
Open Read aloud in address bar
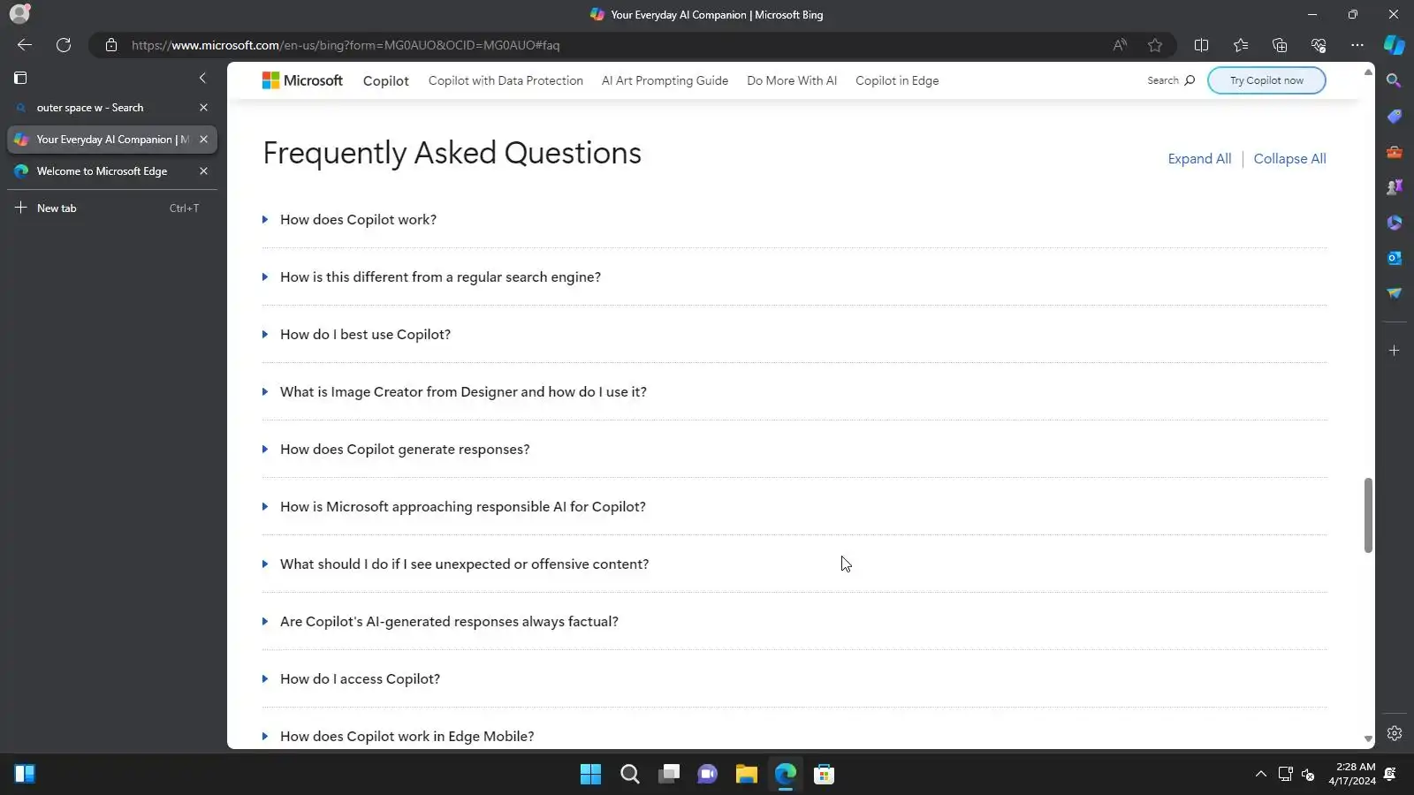pyautogui.click(x=1120, y=45)
